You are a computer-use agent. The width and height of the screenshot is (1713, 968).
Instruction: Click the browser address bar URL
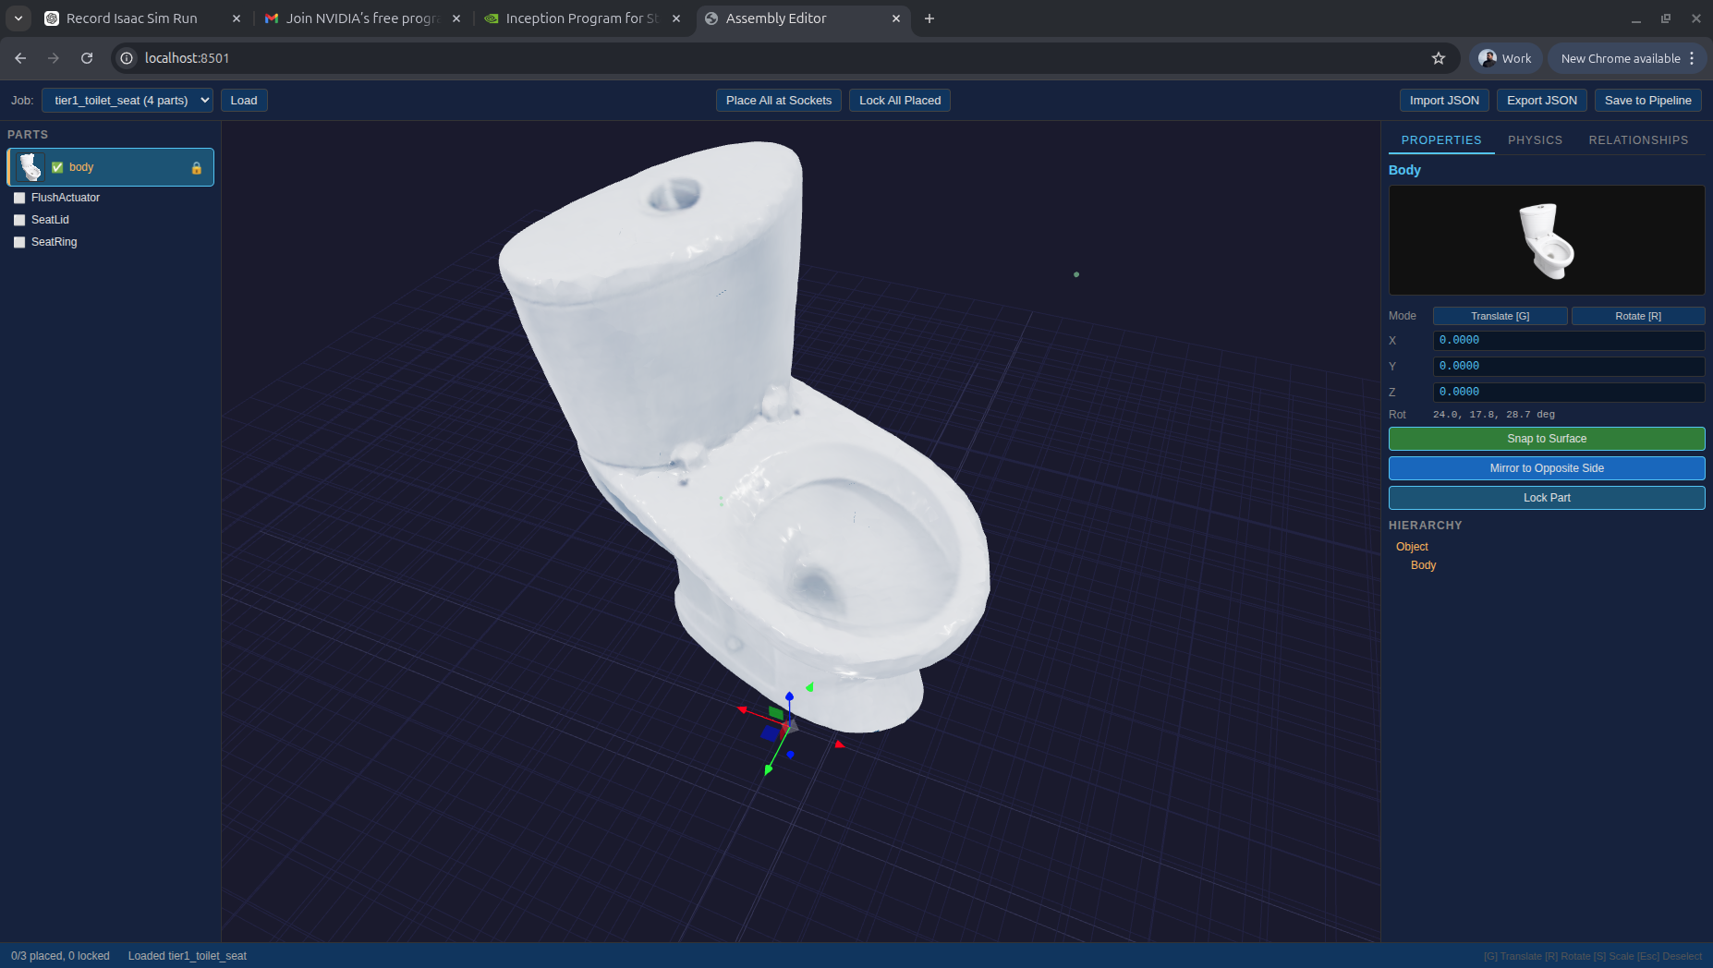(x=187, y=58)
